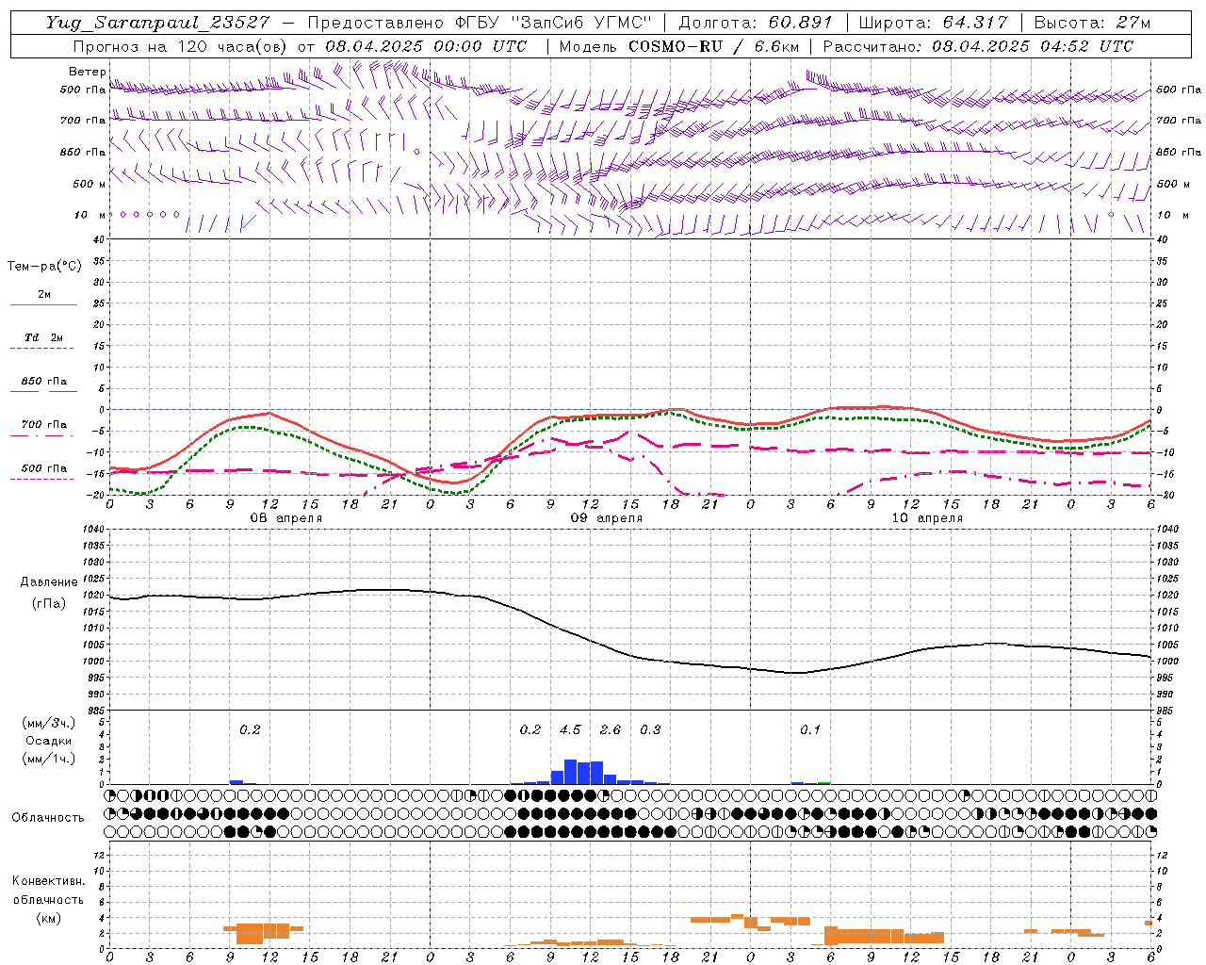
Task: Click the (мм/1ч.) precipitation unit label
Action: point(48,759)
